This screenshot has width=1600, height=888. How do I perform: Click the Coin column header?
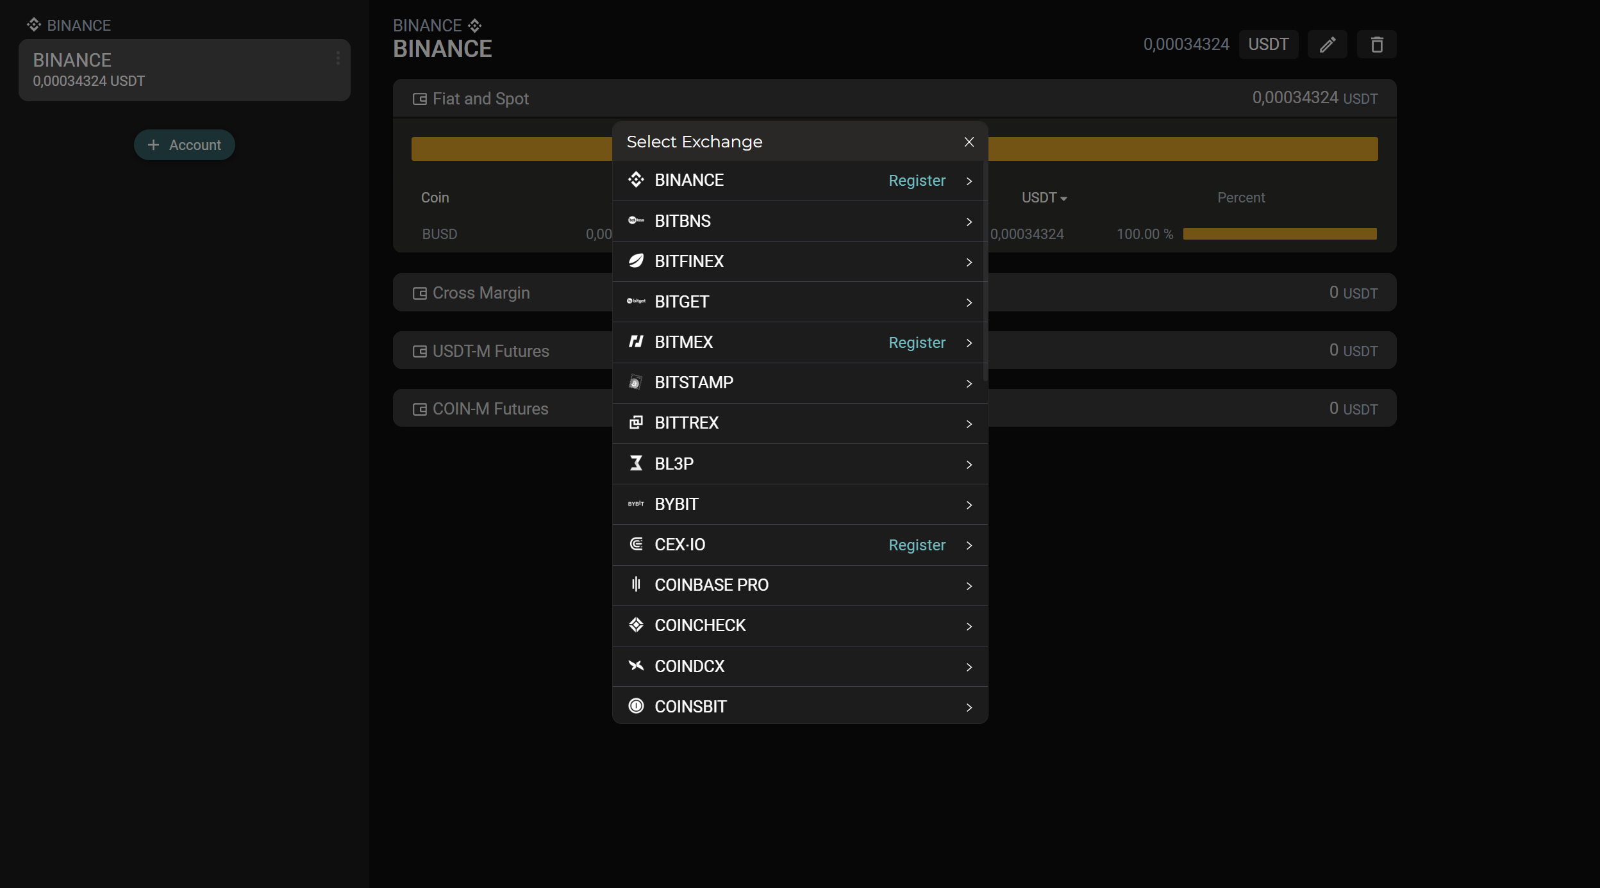435,197
